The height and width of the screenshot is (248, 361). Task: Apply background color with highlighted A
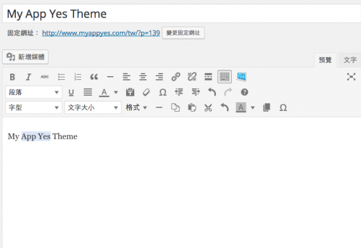pos(241,108)
